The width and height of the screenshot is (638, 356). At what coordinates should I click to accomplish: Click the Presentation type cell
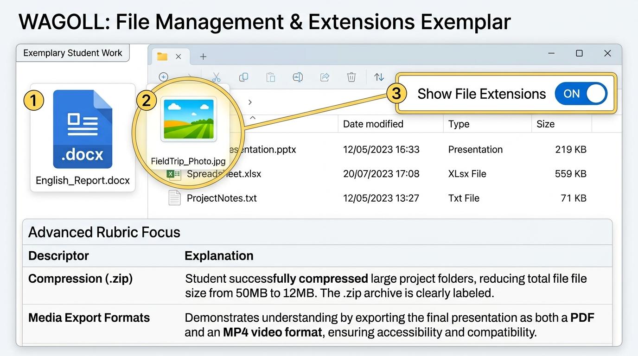[475, 149]
